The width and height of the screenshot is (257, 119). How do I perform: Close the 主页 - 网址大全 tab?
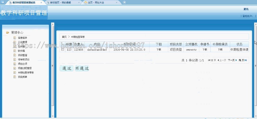[x=117, y=3]
